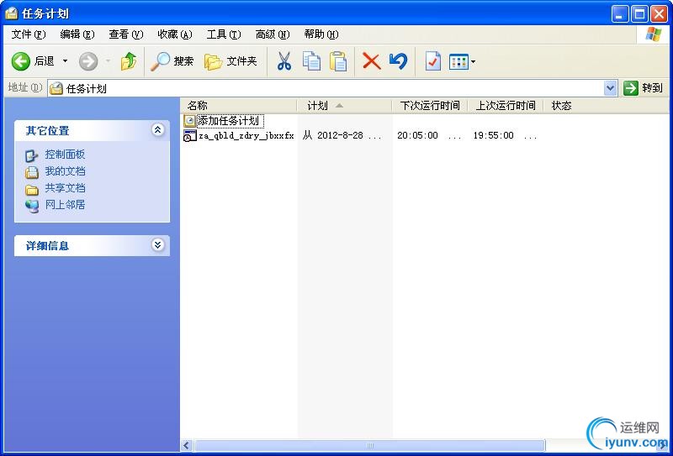The height and width of the screenshot is (456, 673).
Task: Open the 网上邻居 link
Action: click(x=66, y=205)
